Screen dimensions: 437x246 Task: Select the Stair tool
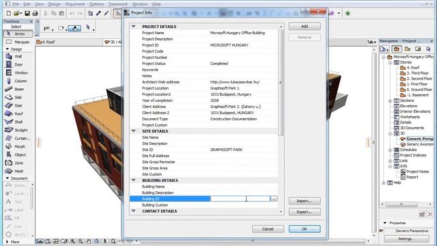click(18, 105)
